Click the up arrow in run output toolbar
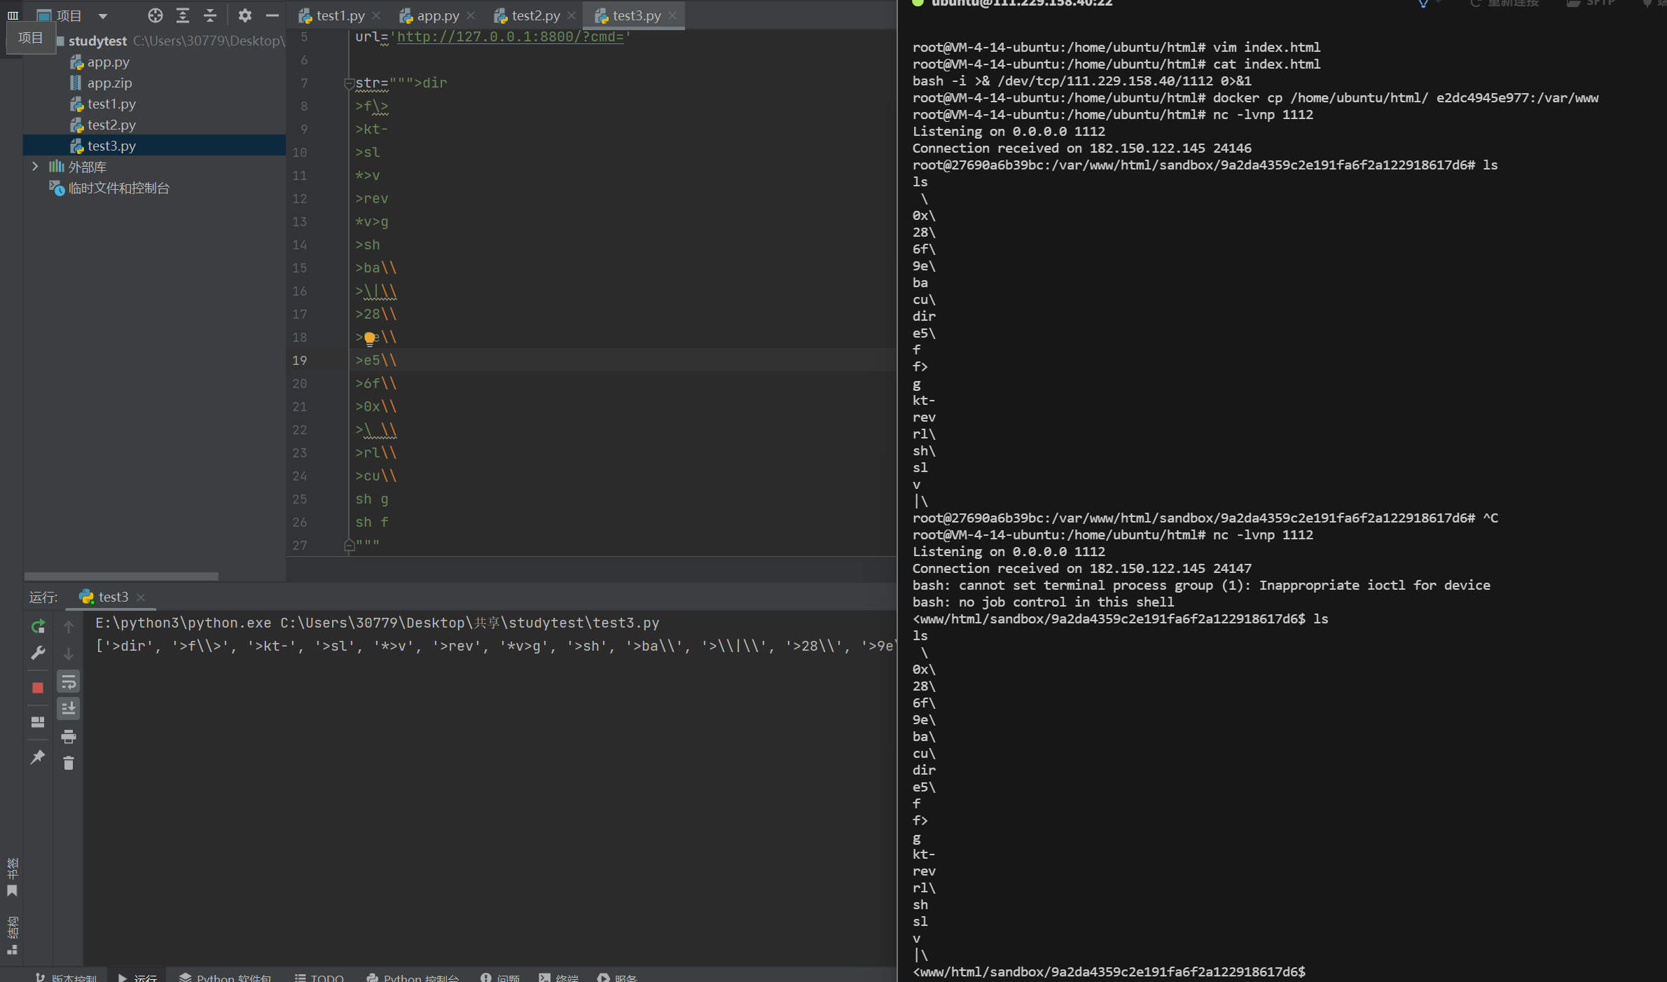The height and width of the screenshot is (982, 1667). pyautogui.click(x=69, y=626)
